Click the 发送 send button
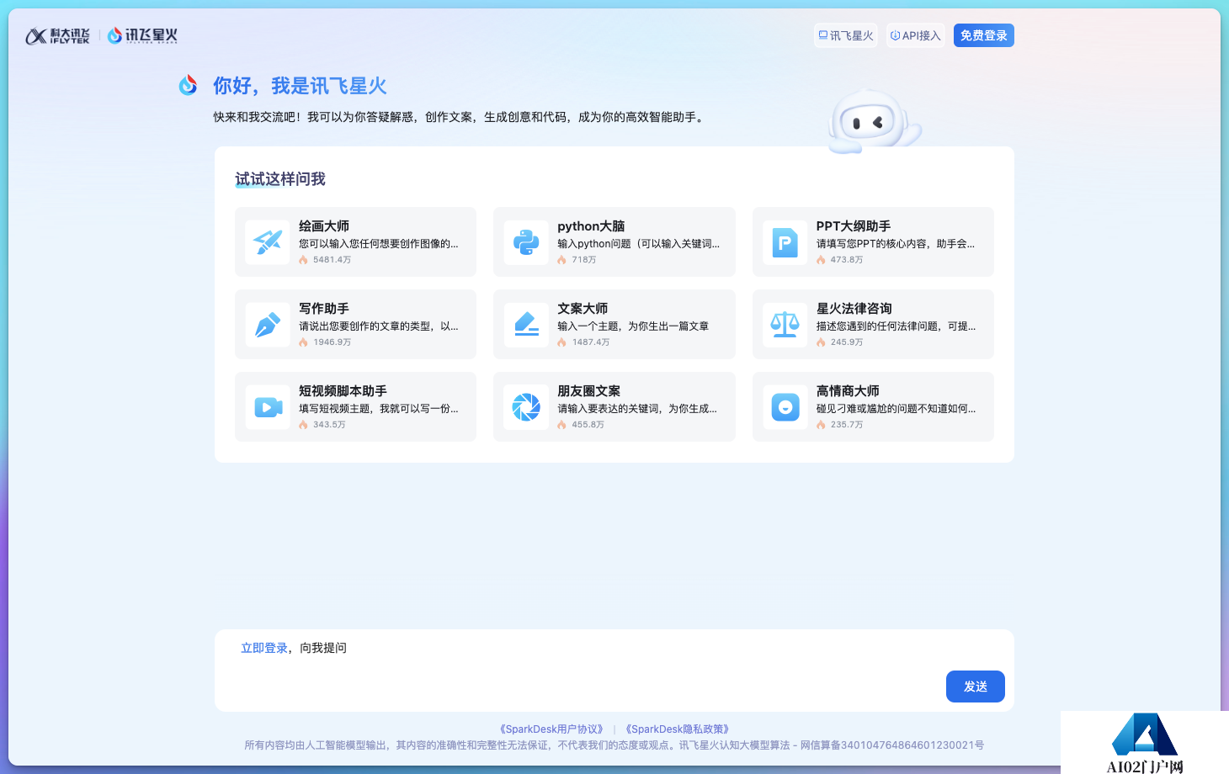The height and width of the screenshot is (774, 1229). (976, 687)
